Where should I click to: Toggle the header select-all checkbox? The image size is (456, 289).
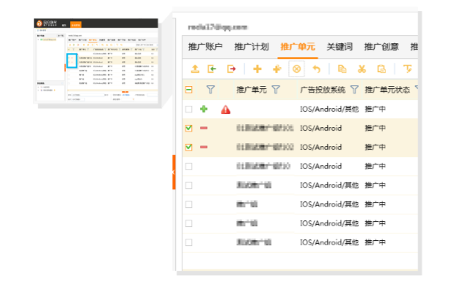tap(189, 90)
